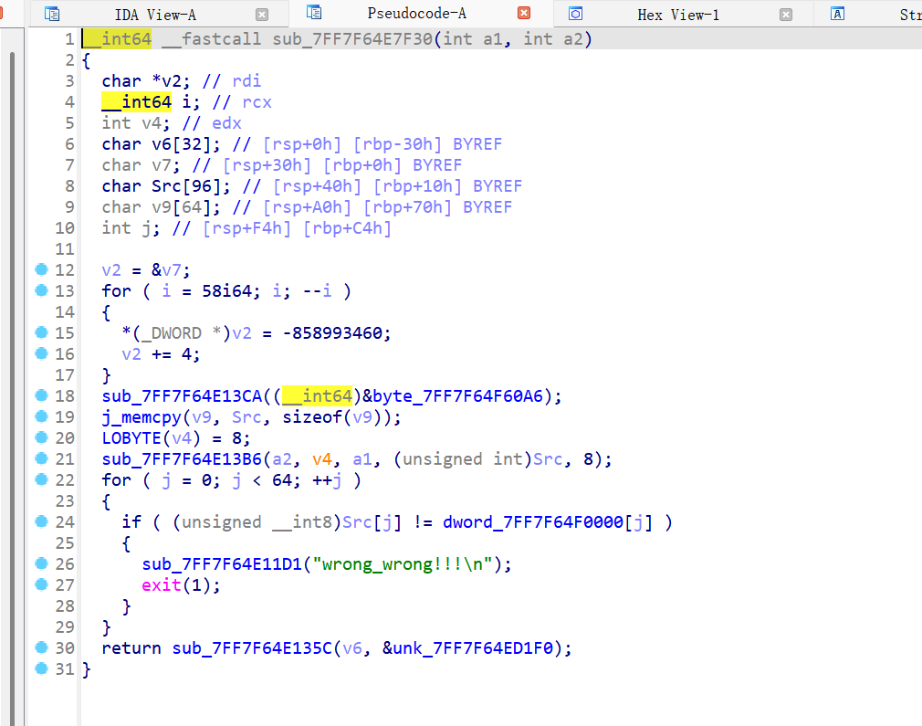Click the highlighted __int64 return type
922x726 pixels.
click(117, 39)
